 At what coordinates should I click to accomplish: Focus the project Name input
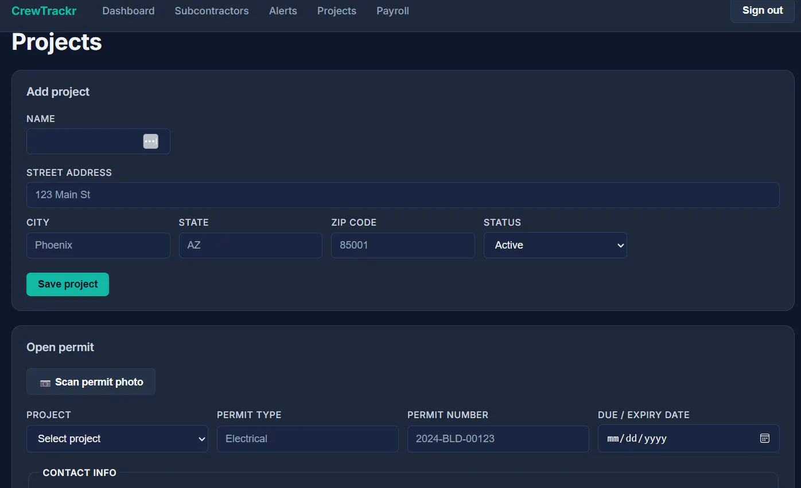point(98,141)
